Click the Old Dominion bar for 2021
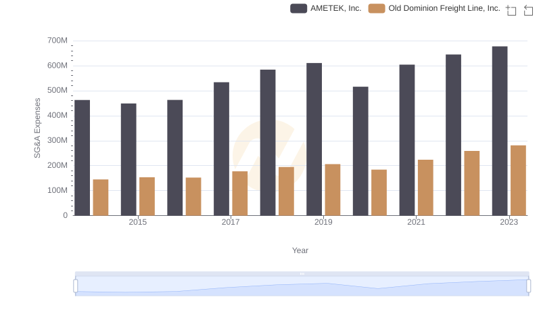 (425, 187)
